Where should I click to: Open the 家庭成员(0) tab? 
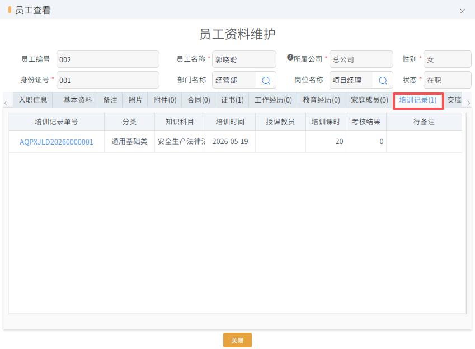(369, 100)
